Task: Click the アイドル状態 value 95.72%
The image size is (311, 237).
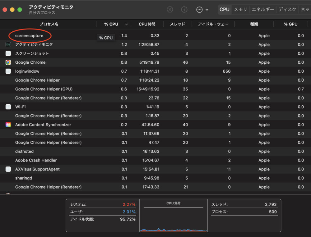Action: [128, 219]
